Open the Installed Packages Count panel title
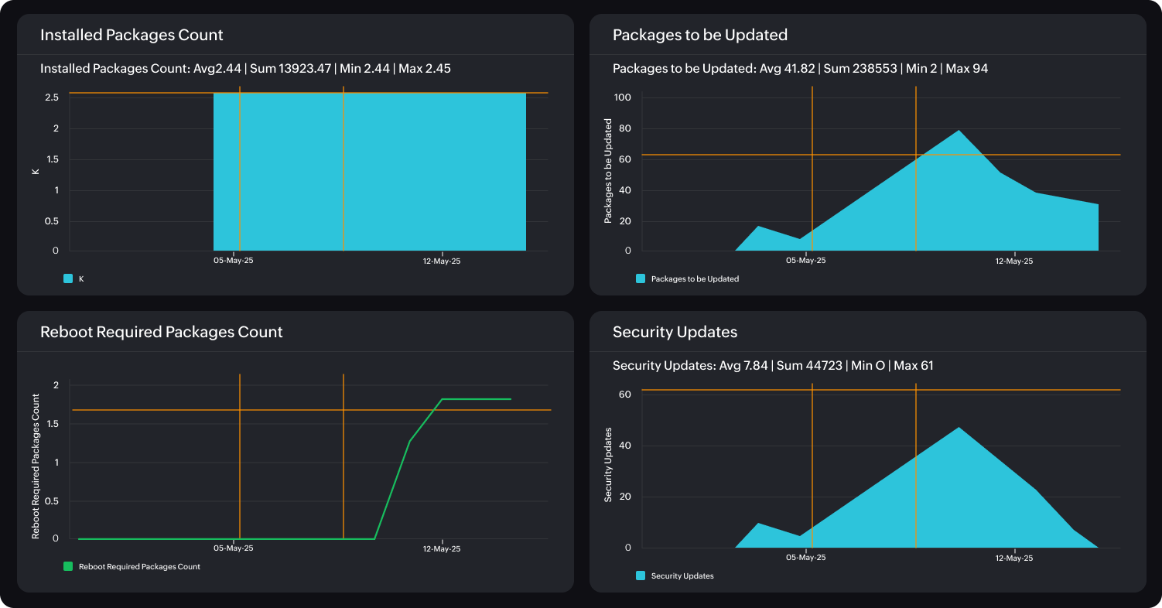This screenshot has width=1162, height=608. pos(131,35)
